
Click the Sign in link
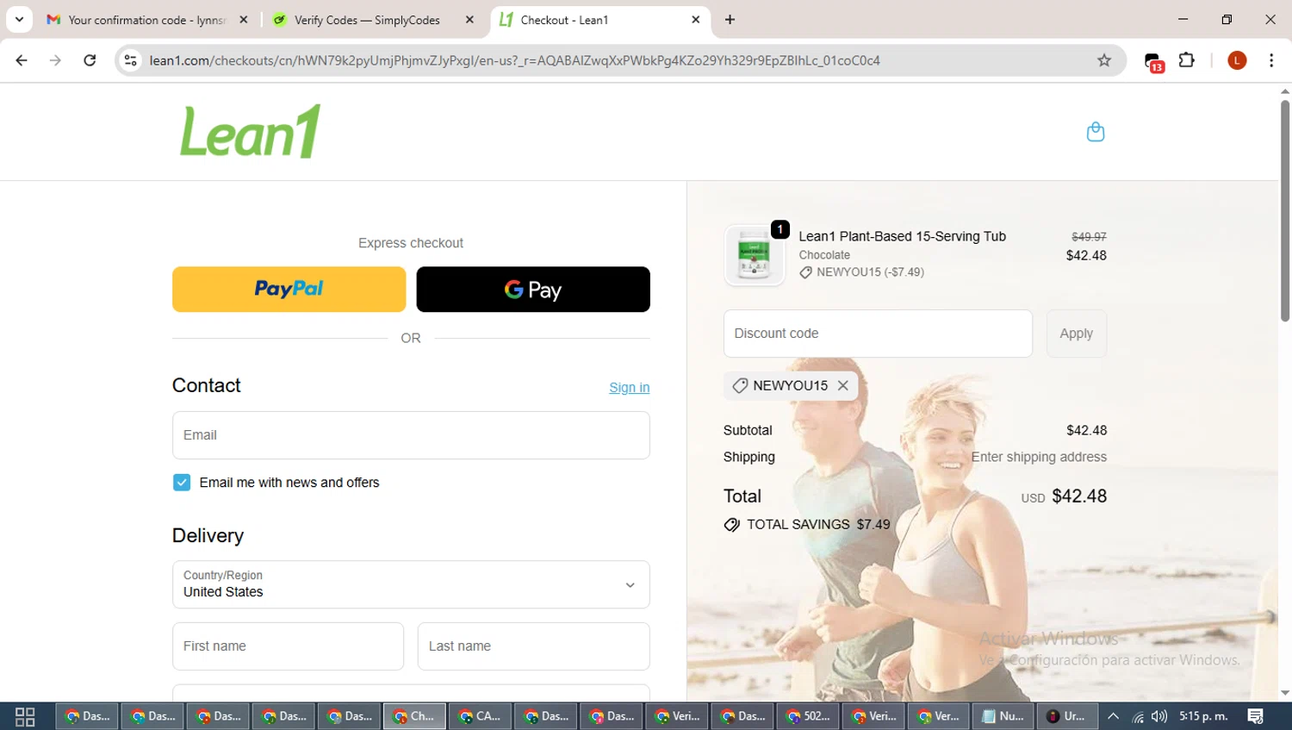coord(629,388)
